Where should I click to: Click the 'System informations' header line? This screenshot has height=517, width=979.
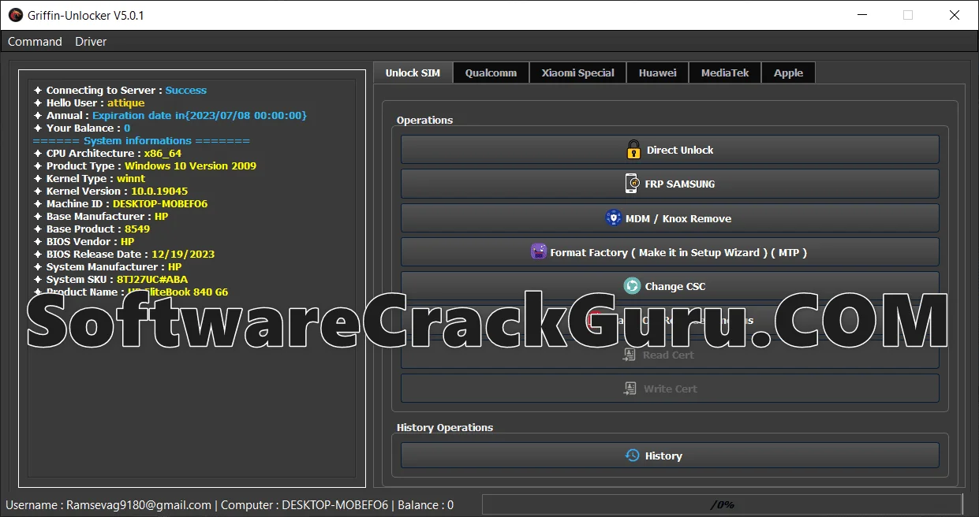141,141
